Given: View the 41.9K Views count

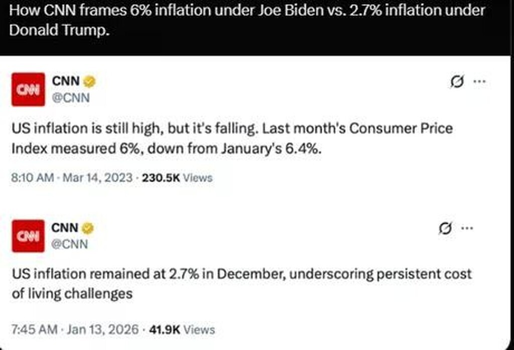Looking at the screenshot, I should [x=182, y=329].
